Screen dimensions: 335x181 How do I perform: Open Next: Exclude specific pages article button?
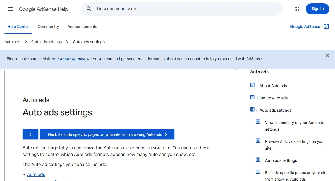pyautogui.click(x=107, y=134)
